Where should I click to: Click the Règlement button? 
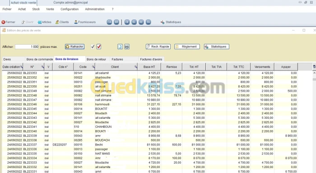point(187,47)
